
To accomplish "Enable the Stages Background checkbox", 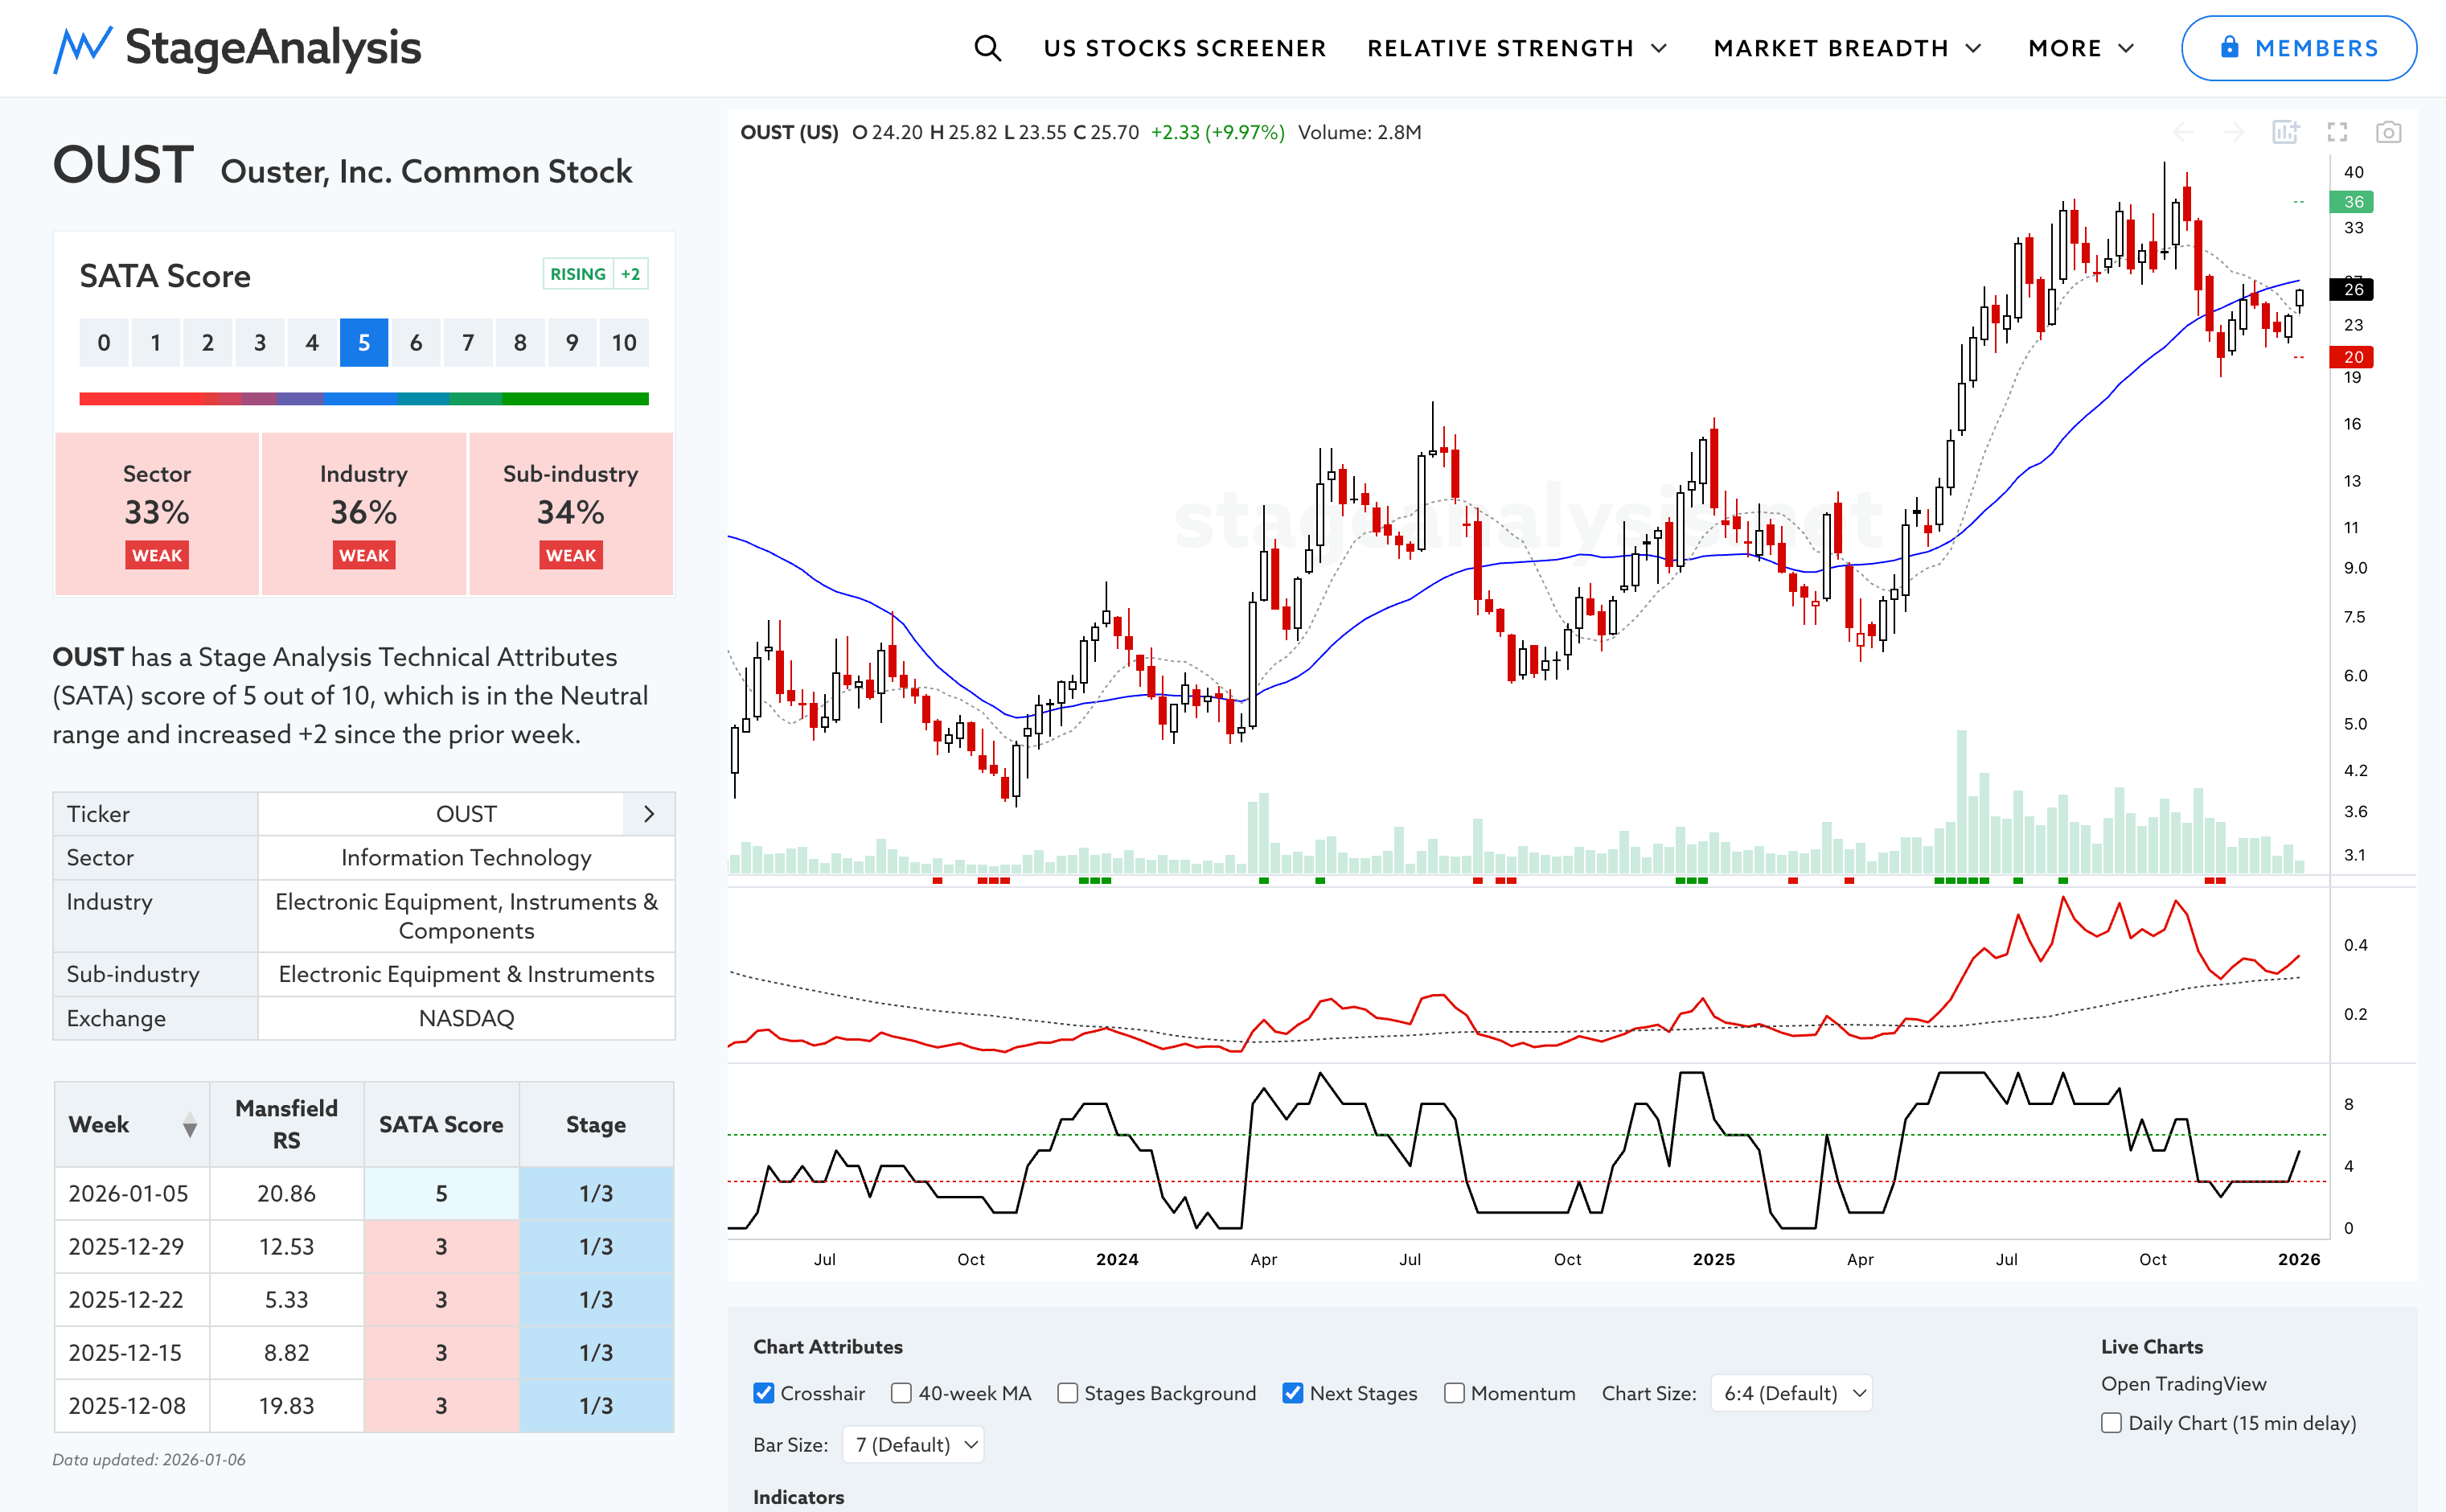I will coord(1068,1393).
